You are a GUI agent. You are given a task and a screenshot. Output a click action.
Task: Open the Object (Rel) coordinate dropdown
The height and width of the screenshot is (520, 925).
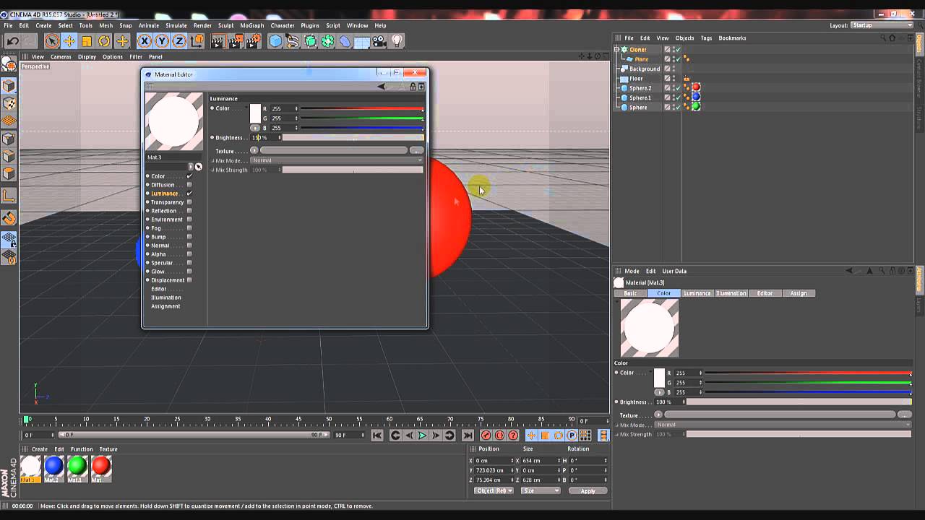point(494,491)
